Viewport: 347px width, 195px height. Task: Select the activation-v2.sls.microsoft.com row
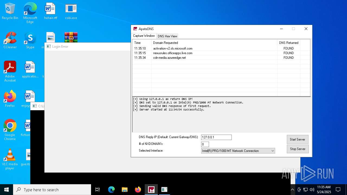coord(221,48)
